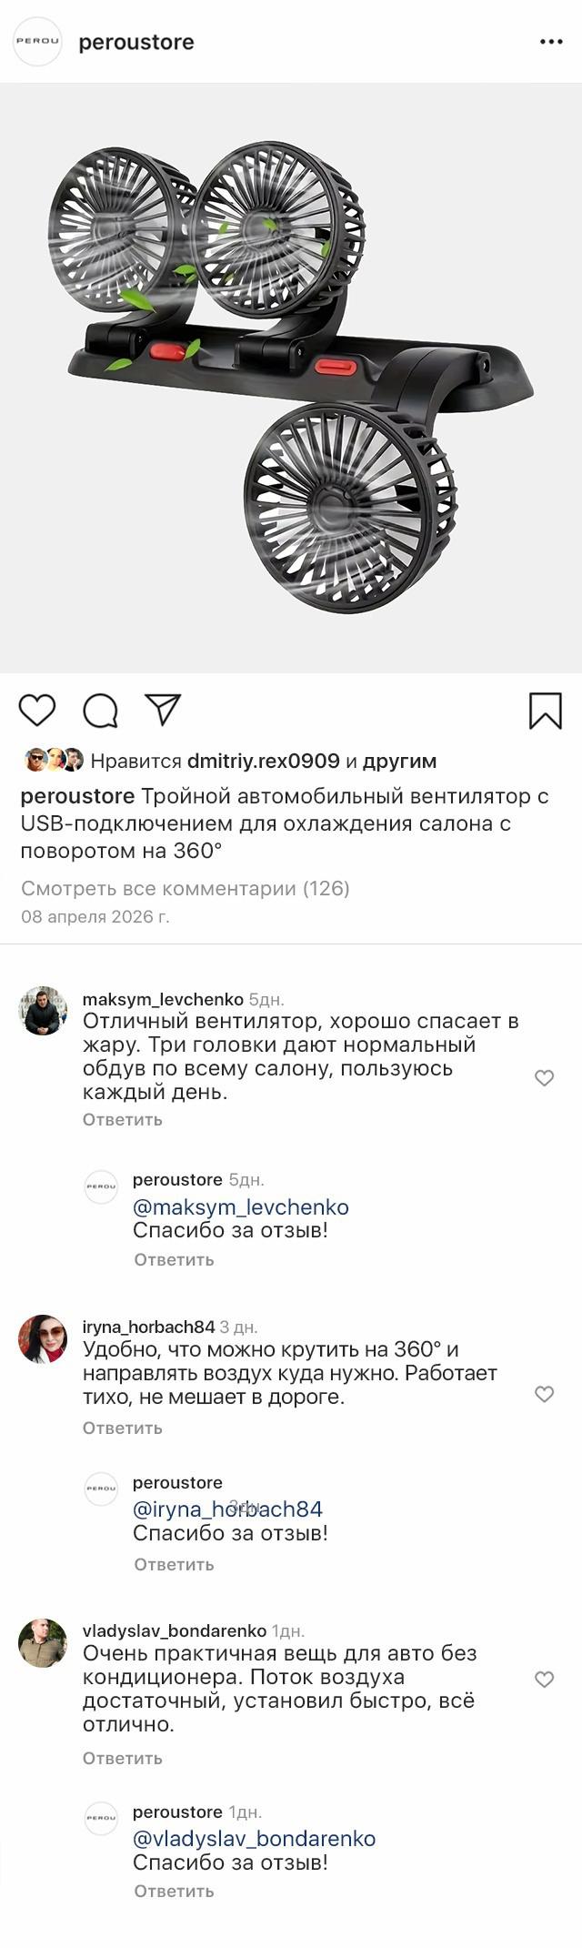Click the triple car fan product image
Viewport: 582px width, 1948px height.
point(291,378)
